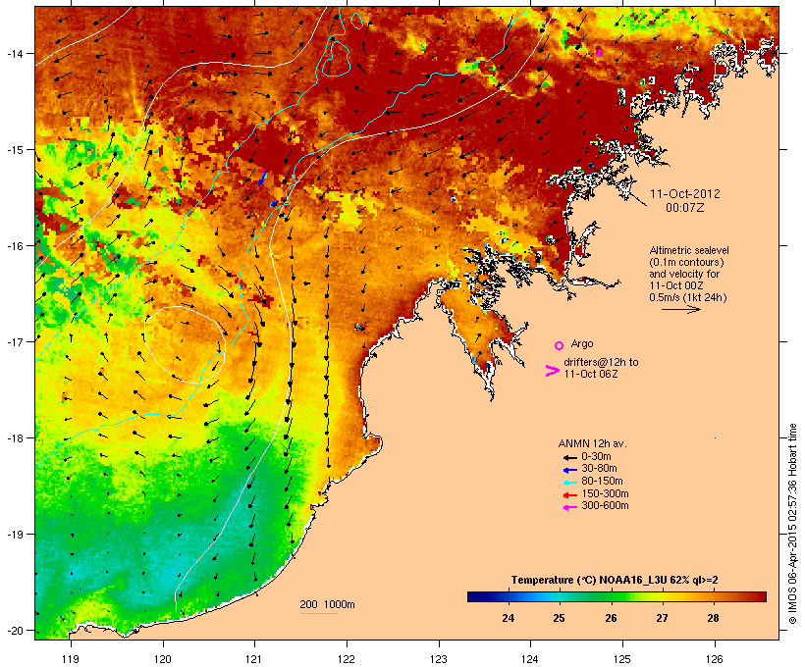
Task: Click the cyan 200 1000m depth contour line sample
Action: coord(318,613)
